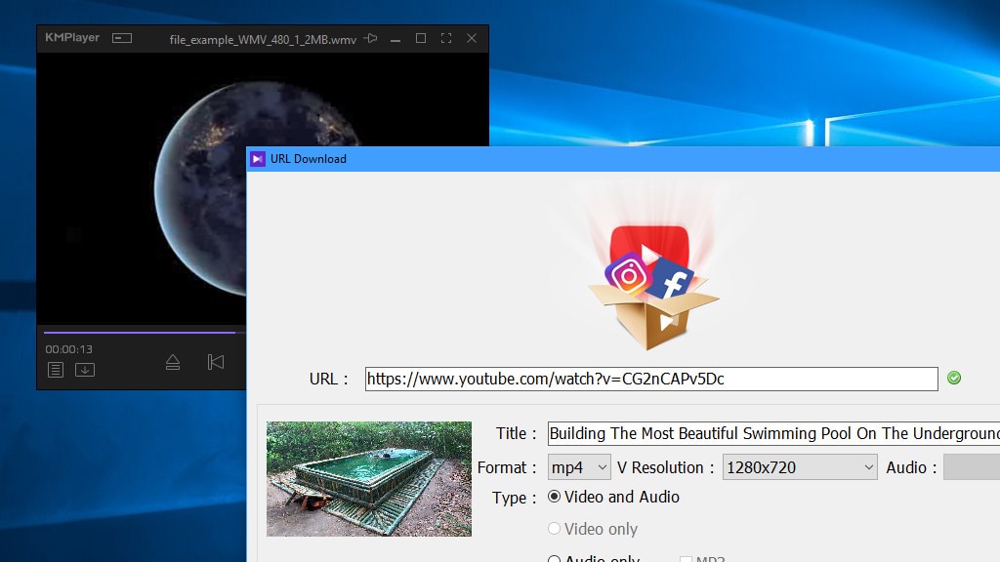
Task: Click the swimming pool video thumbnail
Action: 368,479
